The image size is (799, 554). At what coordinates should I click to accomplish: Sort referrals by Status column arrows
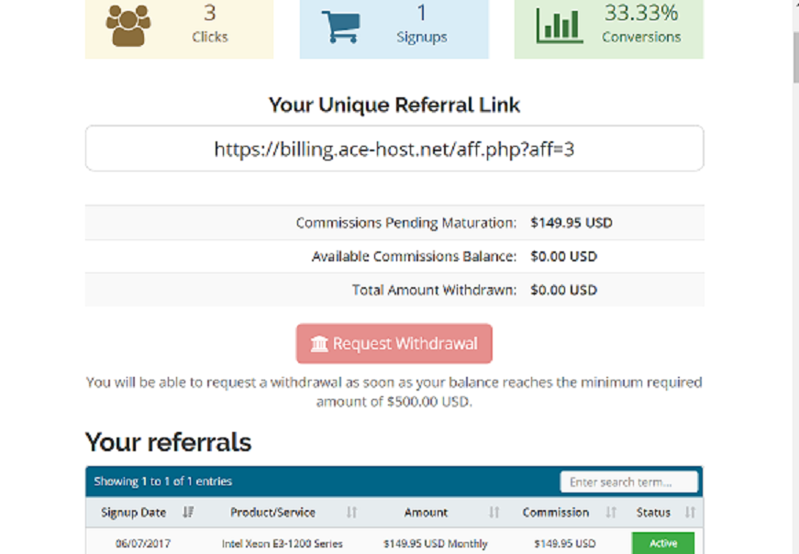(690, 512)
